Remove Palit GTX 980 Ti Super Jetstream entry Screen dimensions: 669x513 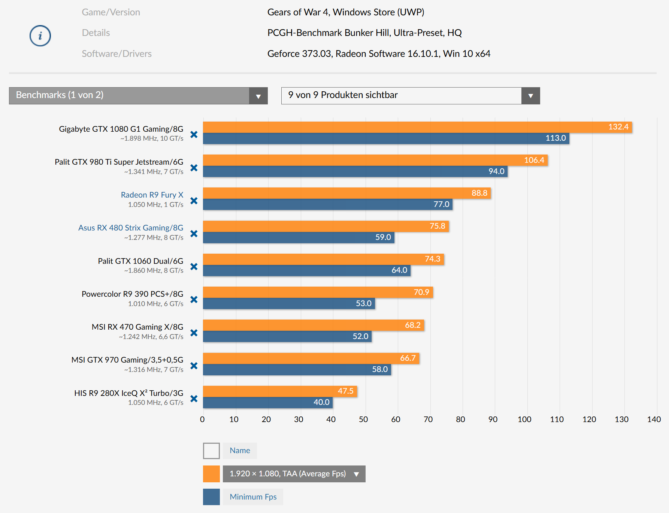194,168
